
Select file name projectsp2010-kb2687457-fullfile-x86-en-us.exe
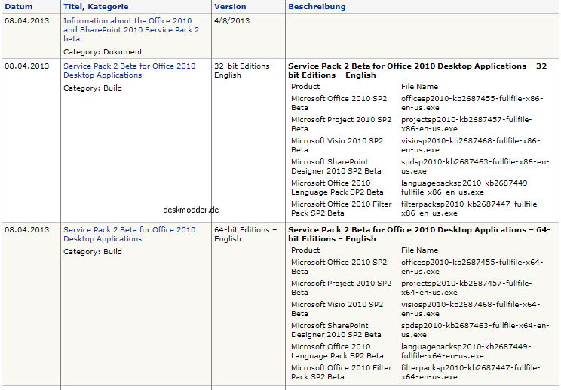tap(467, 124)
